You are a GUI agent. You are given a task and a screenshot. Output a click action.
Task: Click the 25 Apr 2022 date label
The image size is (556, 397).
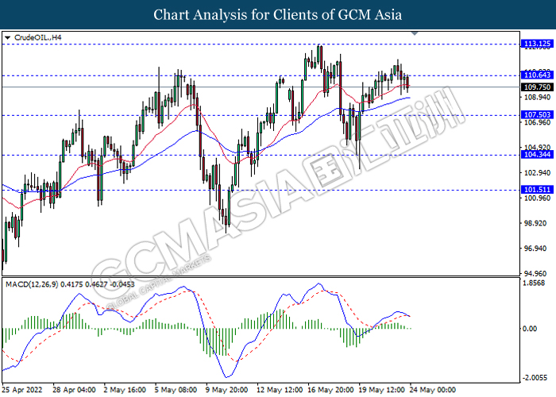[22, 390]
